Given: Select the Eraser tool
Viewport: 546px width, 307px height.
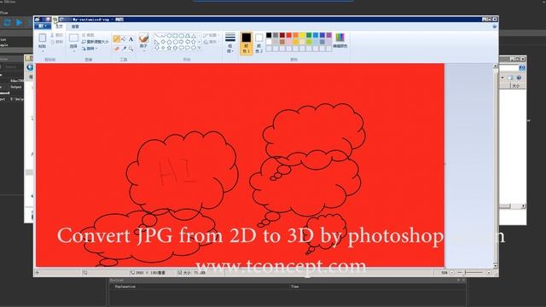Looking at the screenshot, I should point(116,49).
